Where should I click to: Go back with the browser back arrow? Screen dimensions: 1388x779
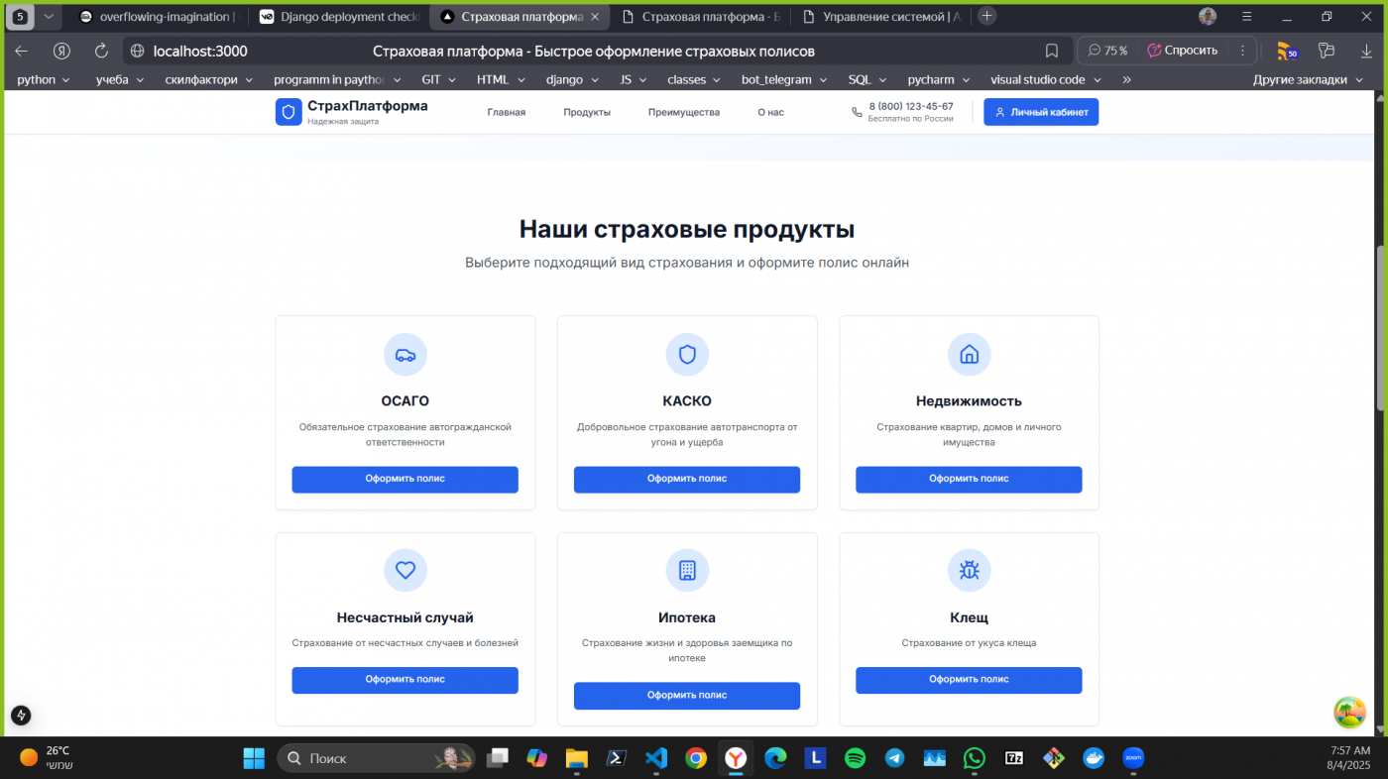(x=22, y=51)
